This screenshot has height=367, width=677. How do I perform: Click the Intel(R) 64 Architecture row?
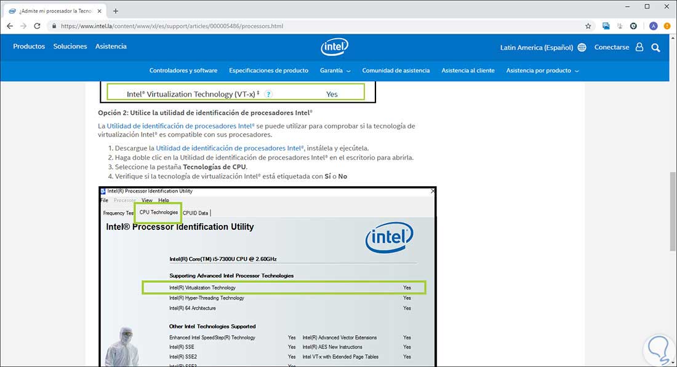click(x=290, y=309)
